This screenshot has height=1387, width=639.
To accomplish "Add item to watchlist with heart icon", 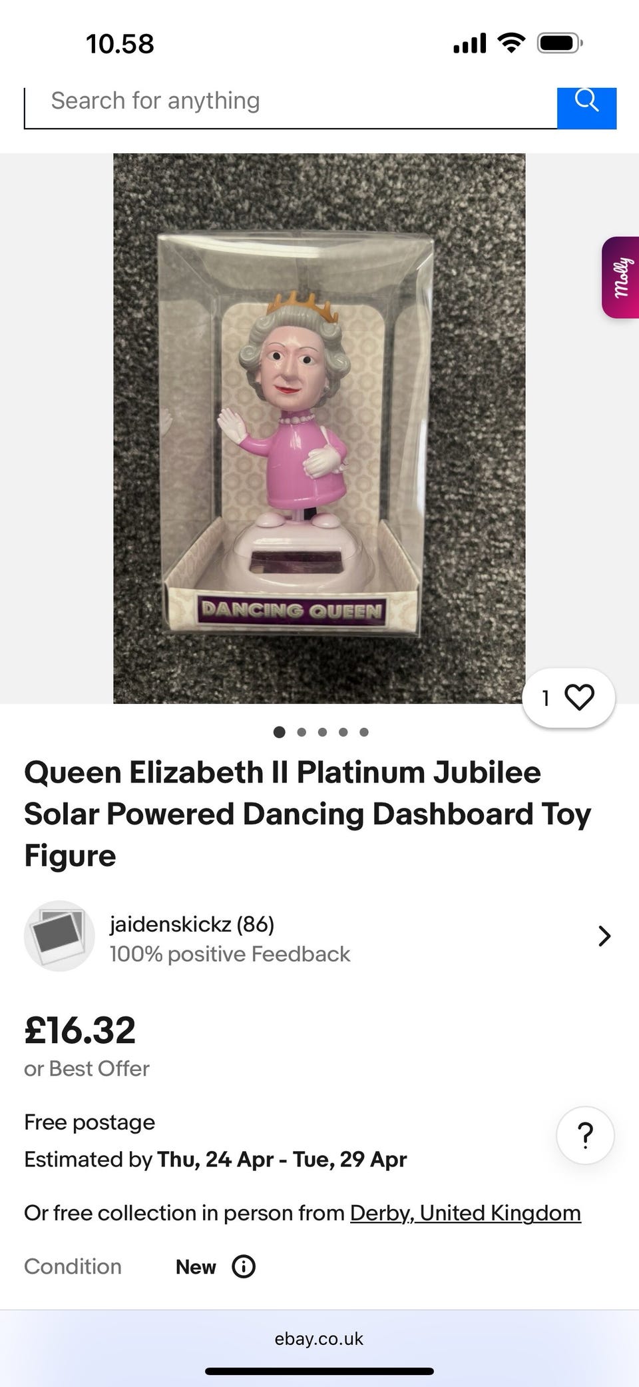I will 568,698.
